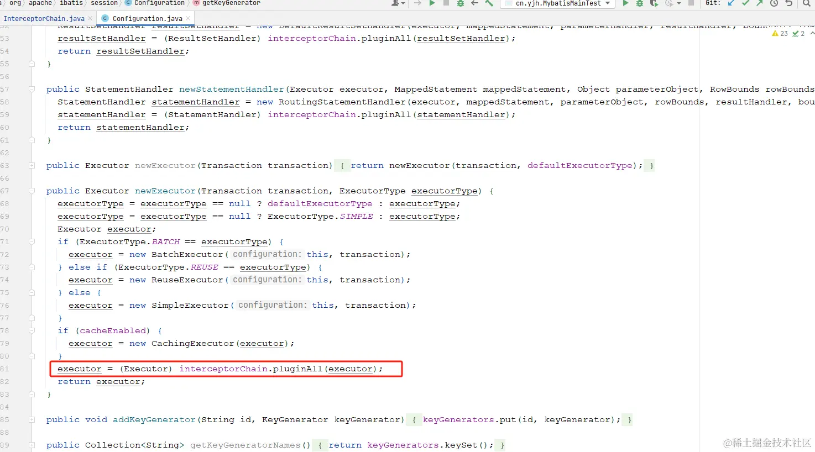Click the SIMPLE enum constant
This screenshot has width=815, height=452.
pyautogui.click(x=356, y=216)
